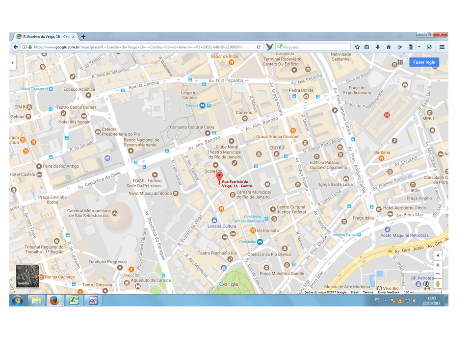Open Windows Explorer from the taskbar
Viewport: 471px width, 353px height.
click(x=36, y=301)
